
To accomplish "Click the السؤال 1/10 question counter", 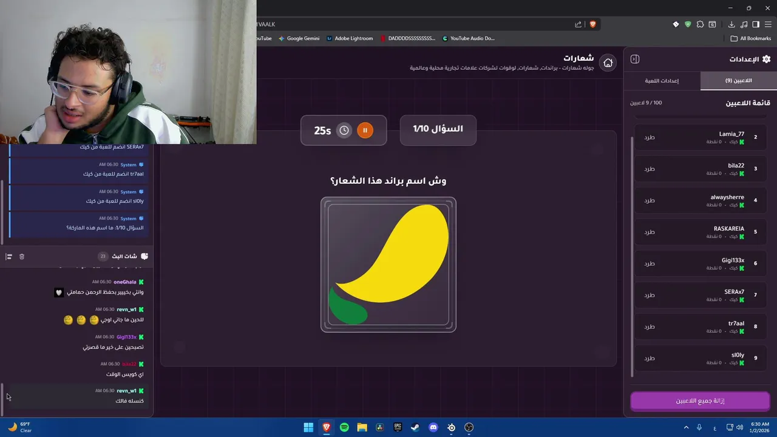I will click(438, 129).
